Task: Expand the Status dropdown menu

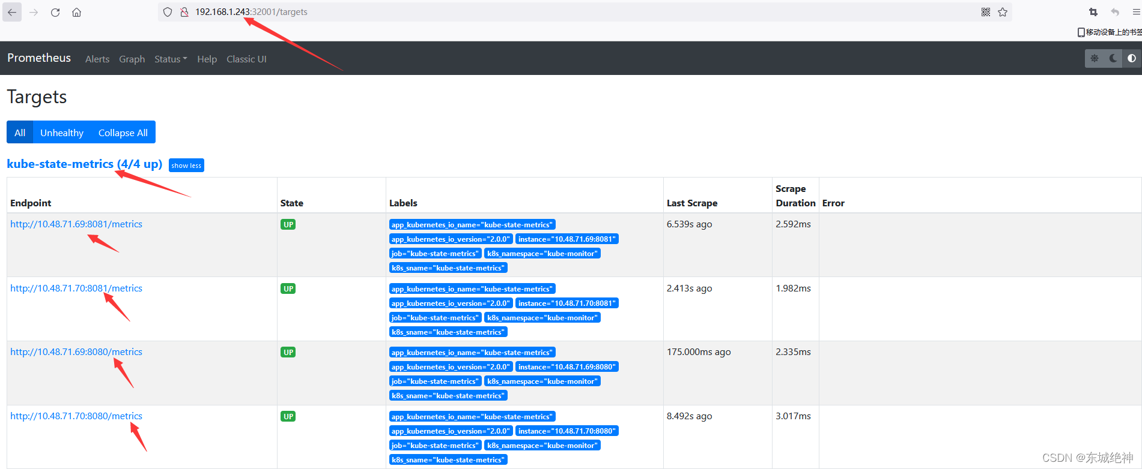Action: point(171,59)
